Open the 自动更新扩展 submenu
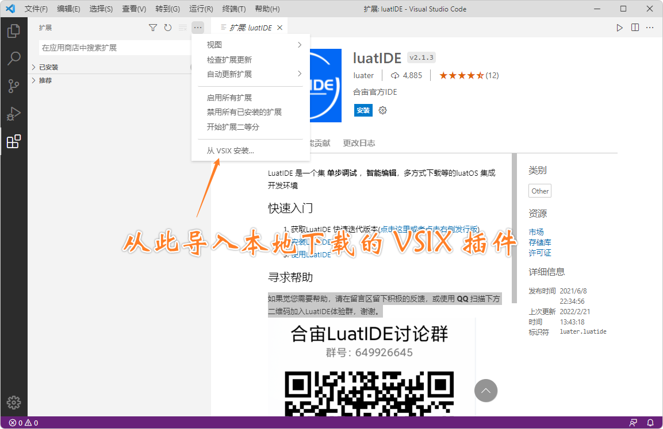663x429 pixels. click(251, 74)
